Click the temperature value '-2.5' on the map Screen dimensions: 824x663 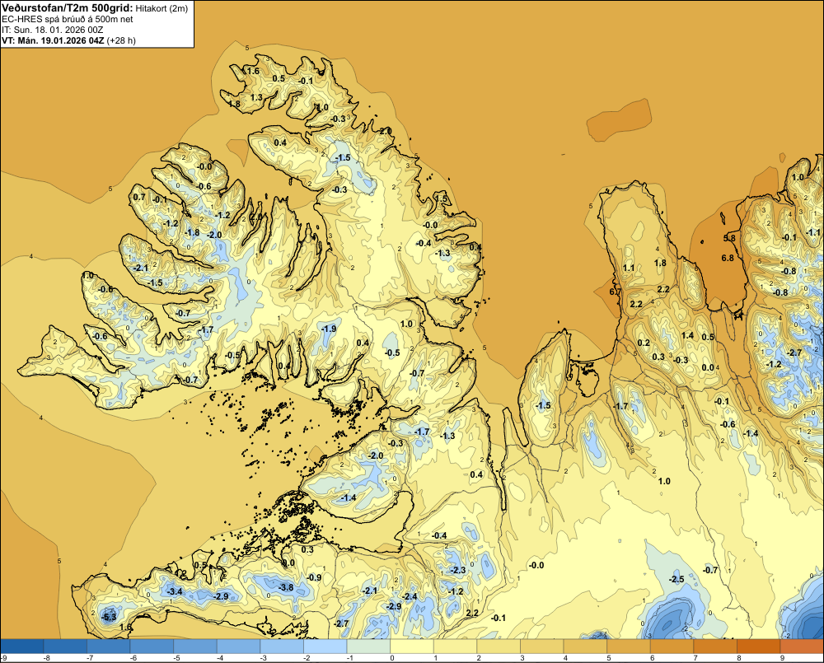coord(677,580)
